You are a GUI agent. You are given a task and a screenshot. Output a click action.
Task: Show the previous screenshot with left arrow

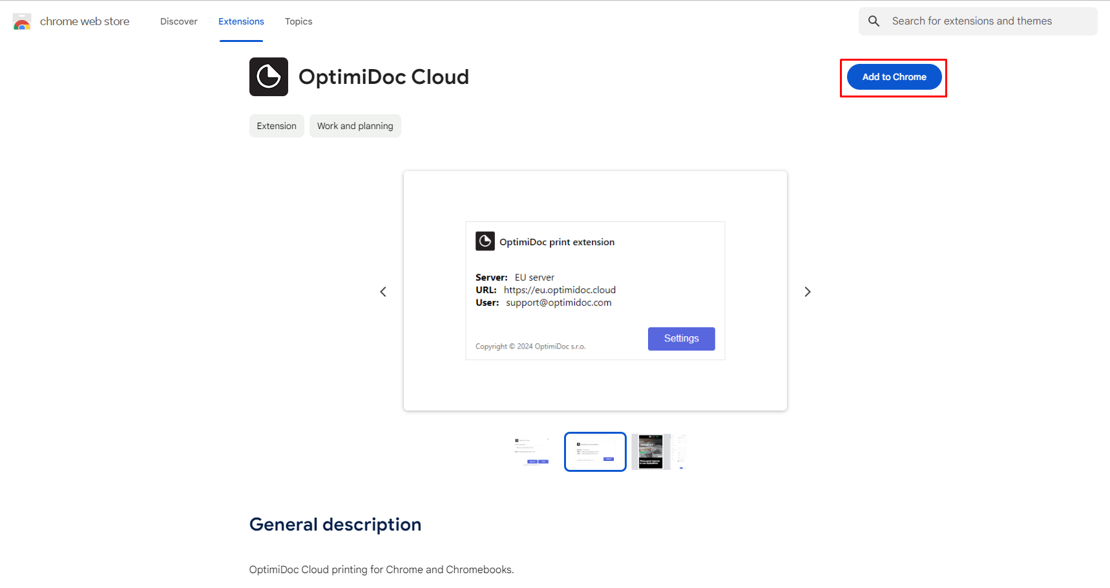383,292
